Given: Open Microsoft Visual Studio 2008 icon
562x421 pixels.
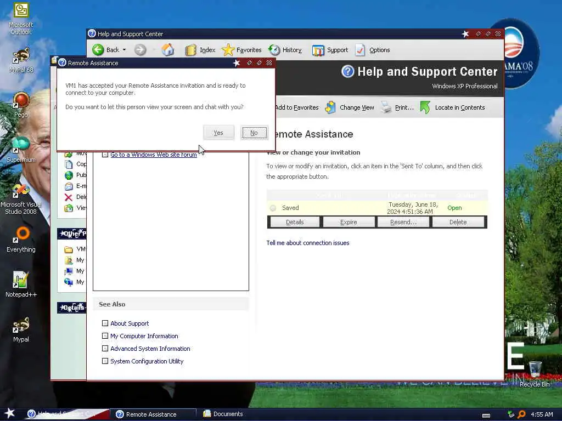Looking at the screenshot, I should pos(21,198).
